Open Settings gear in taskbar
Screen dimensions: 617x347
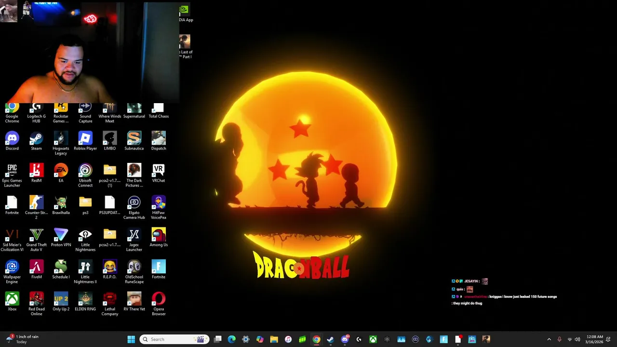pos(246,339)
